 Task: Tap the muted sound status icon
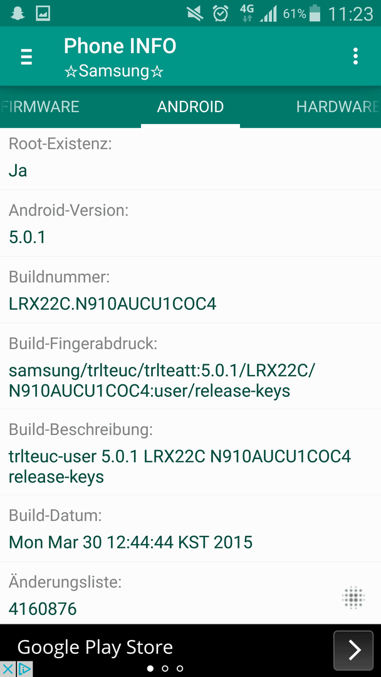coord(195,14)
